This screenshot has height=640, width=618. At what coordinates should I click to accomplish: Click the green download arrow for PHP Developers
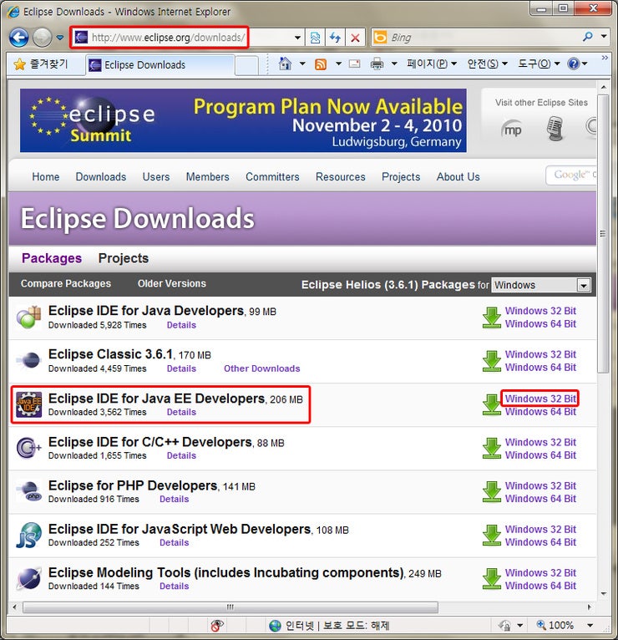point(491,492)
